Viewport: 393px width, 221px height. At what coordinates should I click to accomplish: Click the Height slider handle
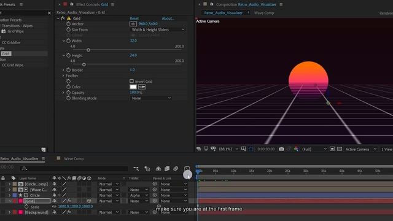click(x=84, y=64)
